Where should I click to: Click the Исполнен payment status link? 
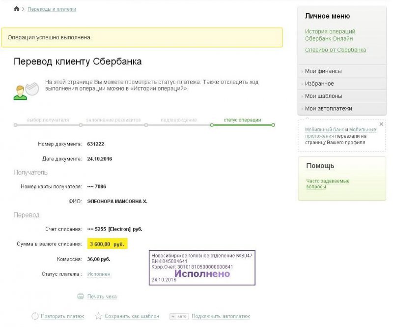click(99, 274)
